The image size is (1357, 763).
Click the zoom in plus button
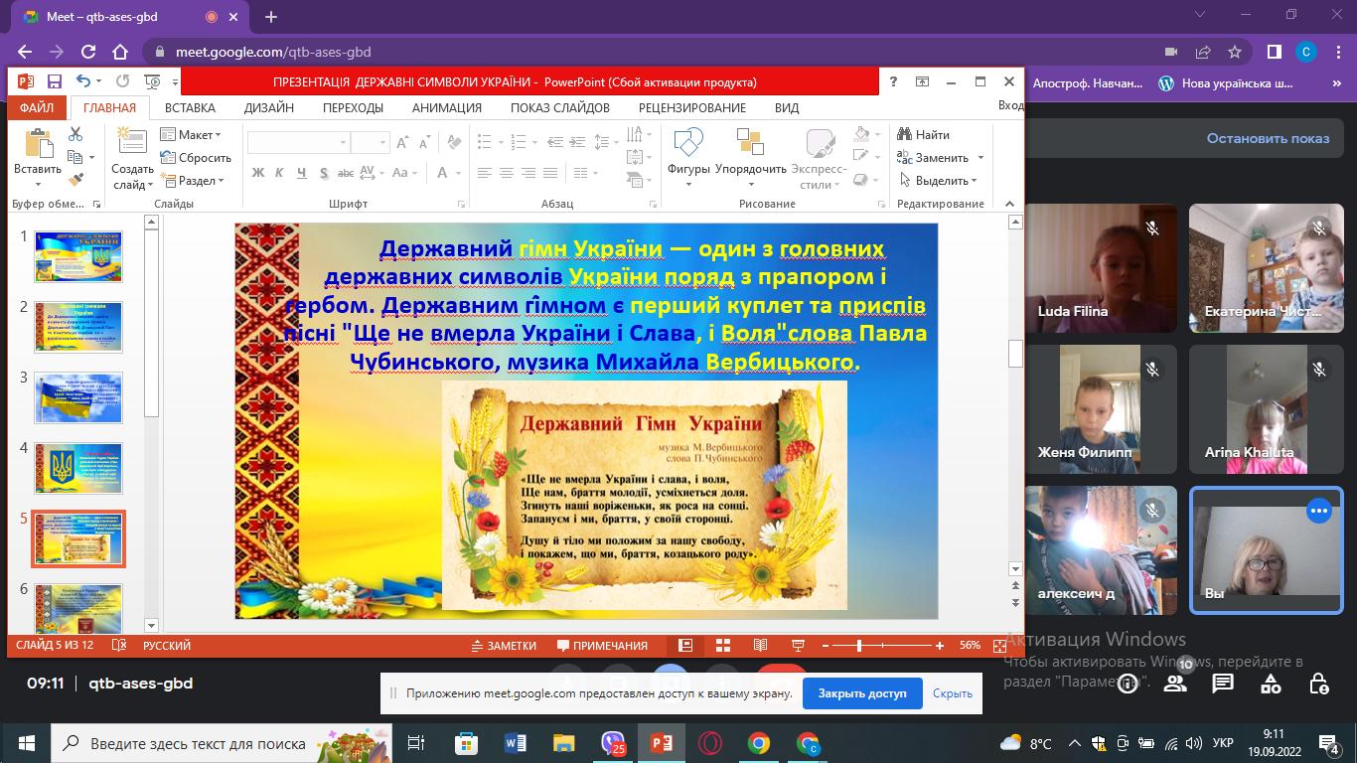click(940, 646)
